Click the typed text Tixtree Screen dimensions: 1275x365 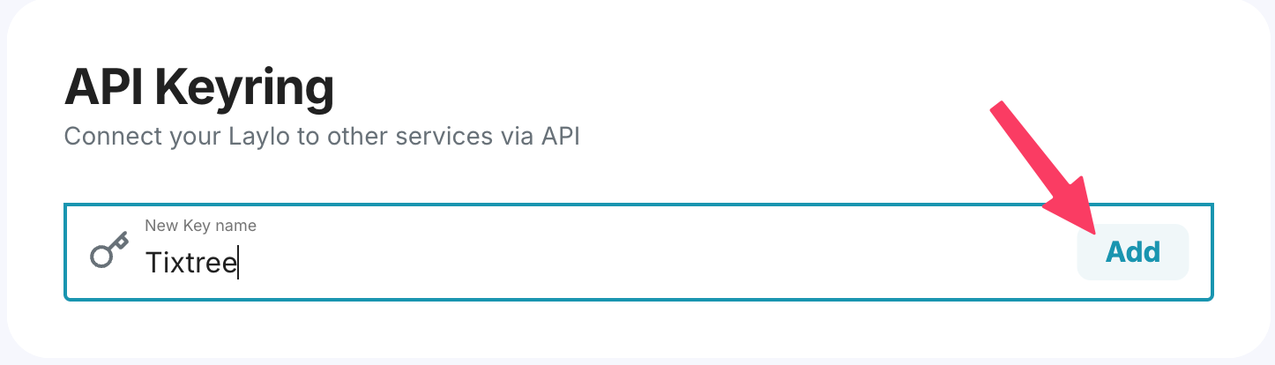191,263
